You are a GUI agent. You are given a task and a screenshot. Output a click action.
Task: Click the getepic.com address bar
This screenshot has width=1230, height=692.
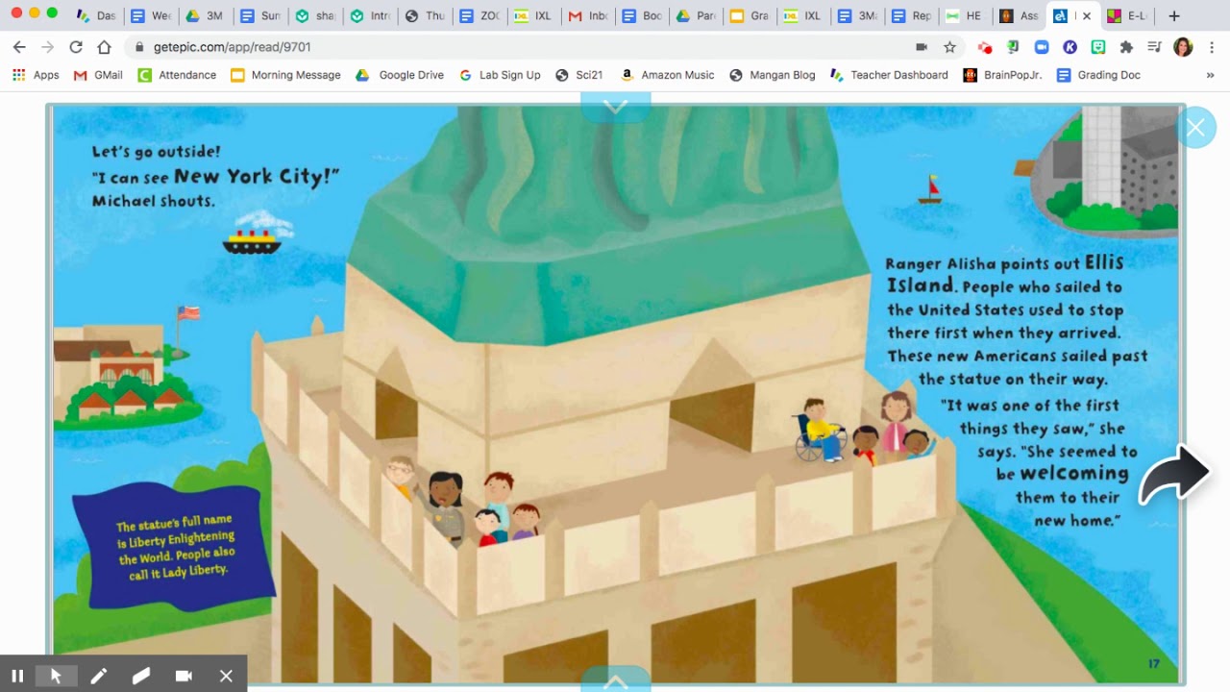coord(519,46)
